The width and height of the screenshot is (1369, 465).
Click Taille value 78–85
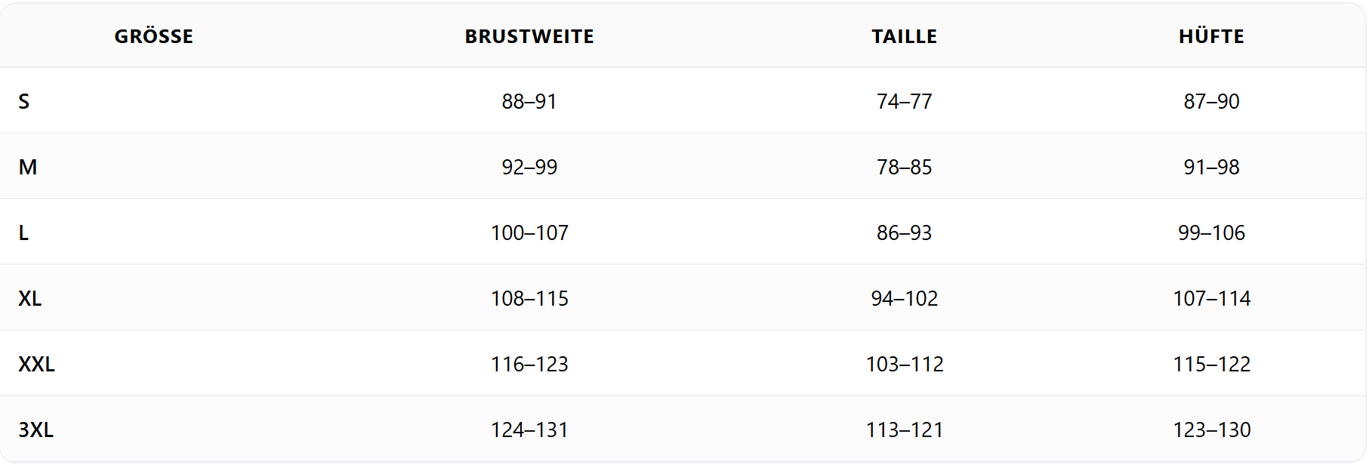(x=904, y=167)
